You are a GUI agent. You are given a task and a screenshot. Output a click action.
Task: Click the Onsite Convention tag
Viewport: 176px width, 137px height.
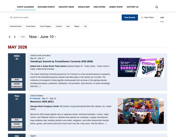click(x=17, y=125)
